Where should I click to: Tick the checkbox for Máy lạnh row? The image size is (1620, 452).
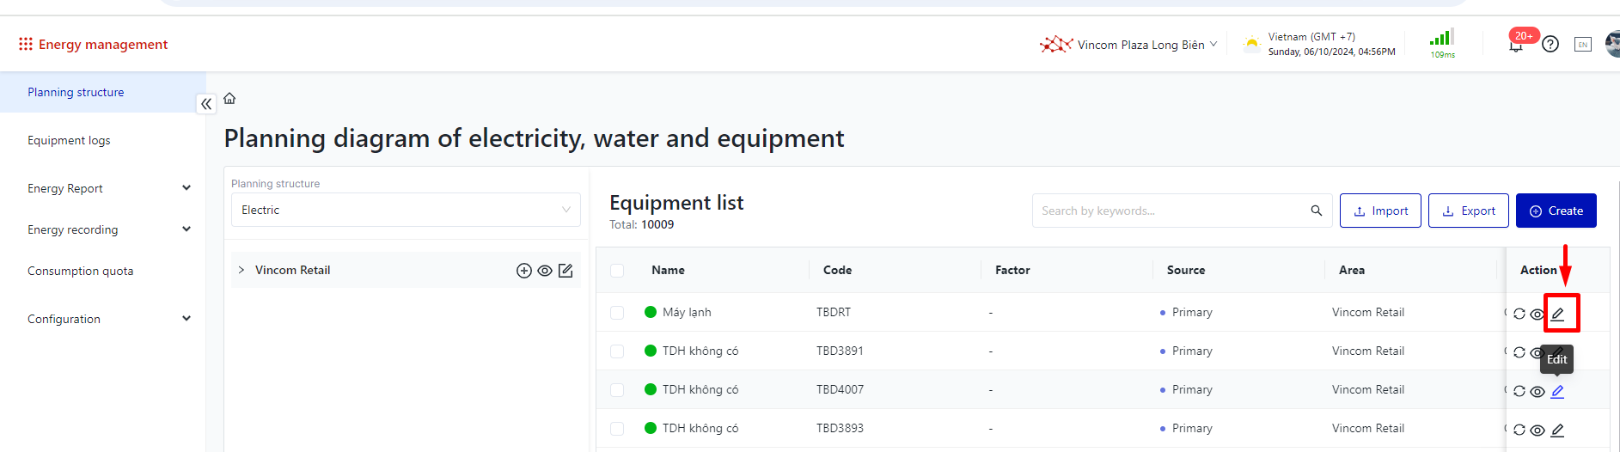[x=617, y=313]
